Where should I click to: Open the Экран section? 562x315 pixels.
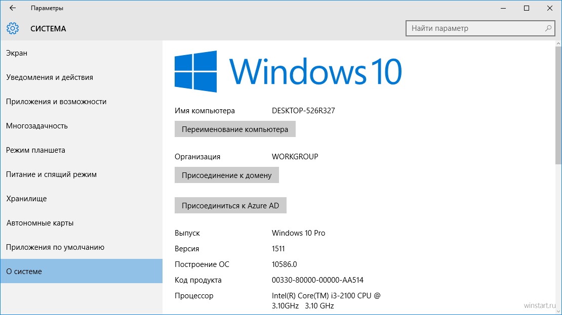click(x=82, y=53)
